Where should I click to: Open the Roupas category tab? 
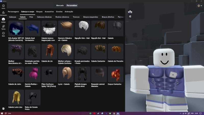tap(40, 11)
